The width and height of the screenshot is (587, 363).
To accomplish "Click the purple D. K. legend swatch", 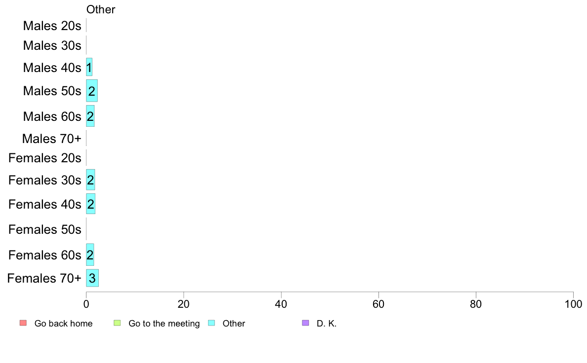I will 305,323.
